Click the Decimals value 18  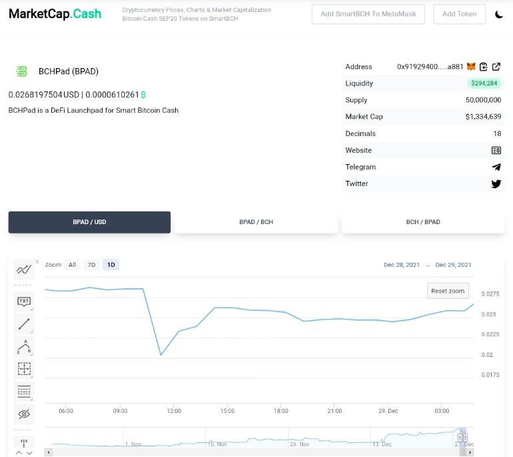point(497,133)
